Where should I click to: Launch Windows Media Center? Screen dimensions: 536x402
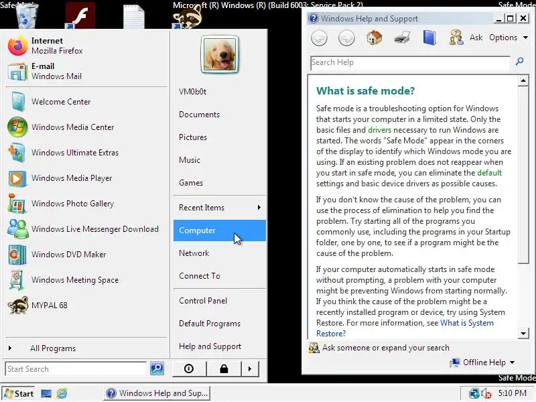click(x=86, y=127)
